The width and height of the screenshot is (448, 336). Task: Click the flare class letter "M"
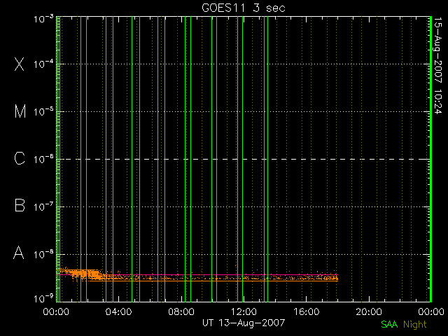[x=20, y=111]
